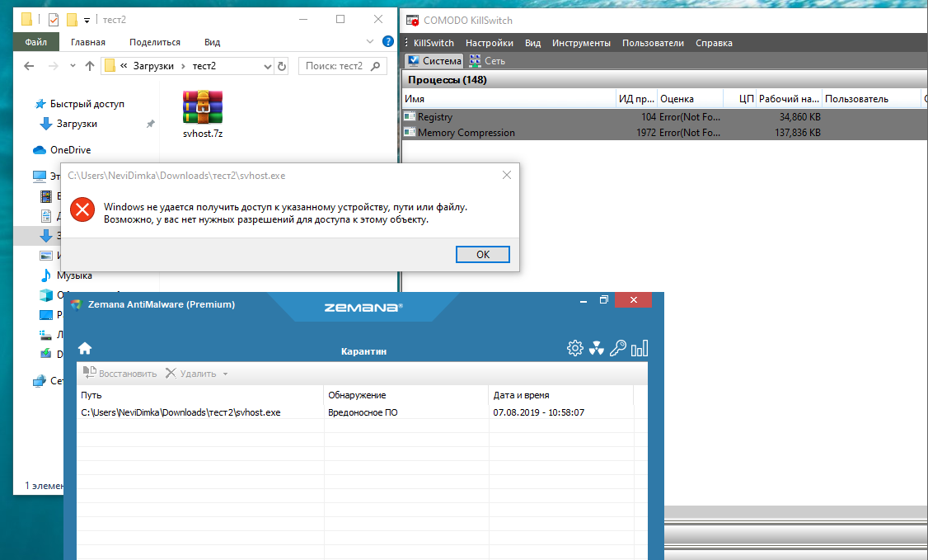Viewport: 928px width, 560px height.
Task: Sort quarantine by Путь column
Action: click(200, 395)
